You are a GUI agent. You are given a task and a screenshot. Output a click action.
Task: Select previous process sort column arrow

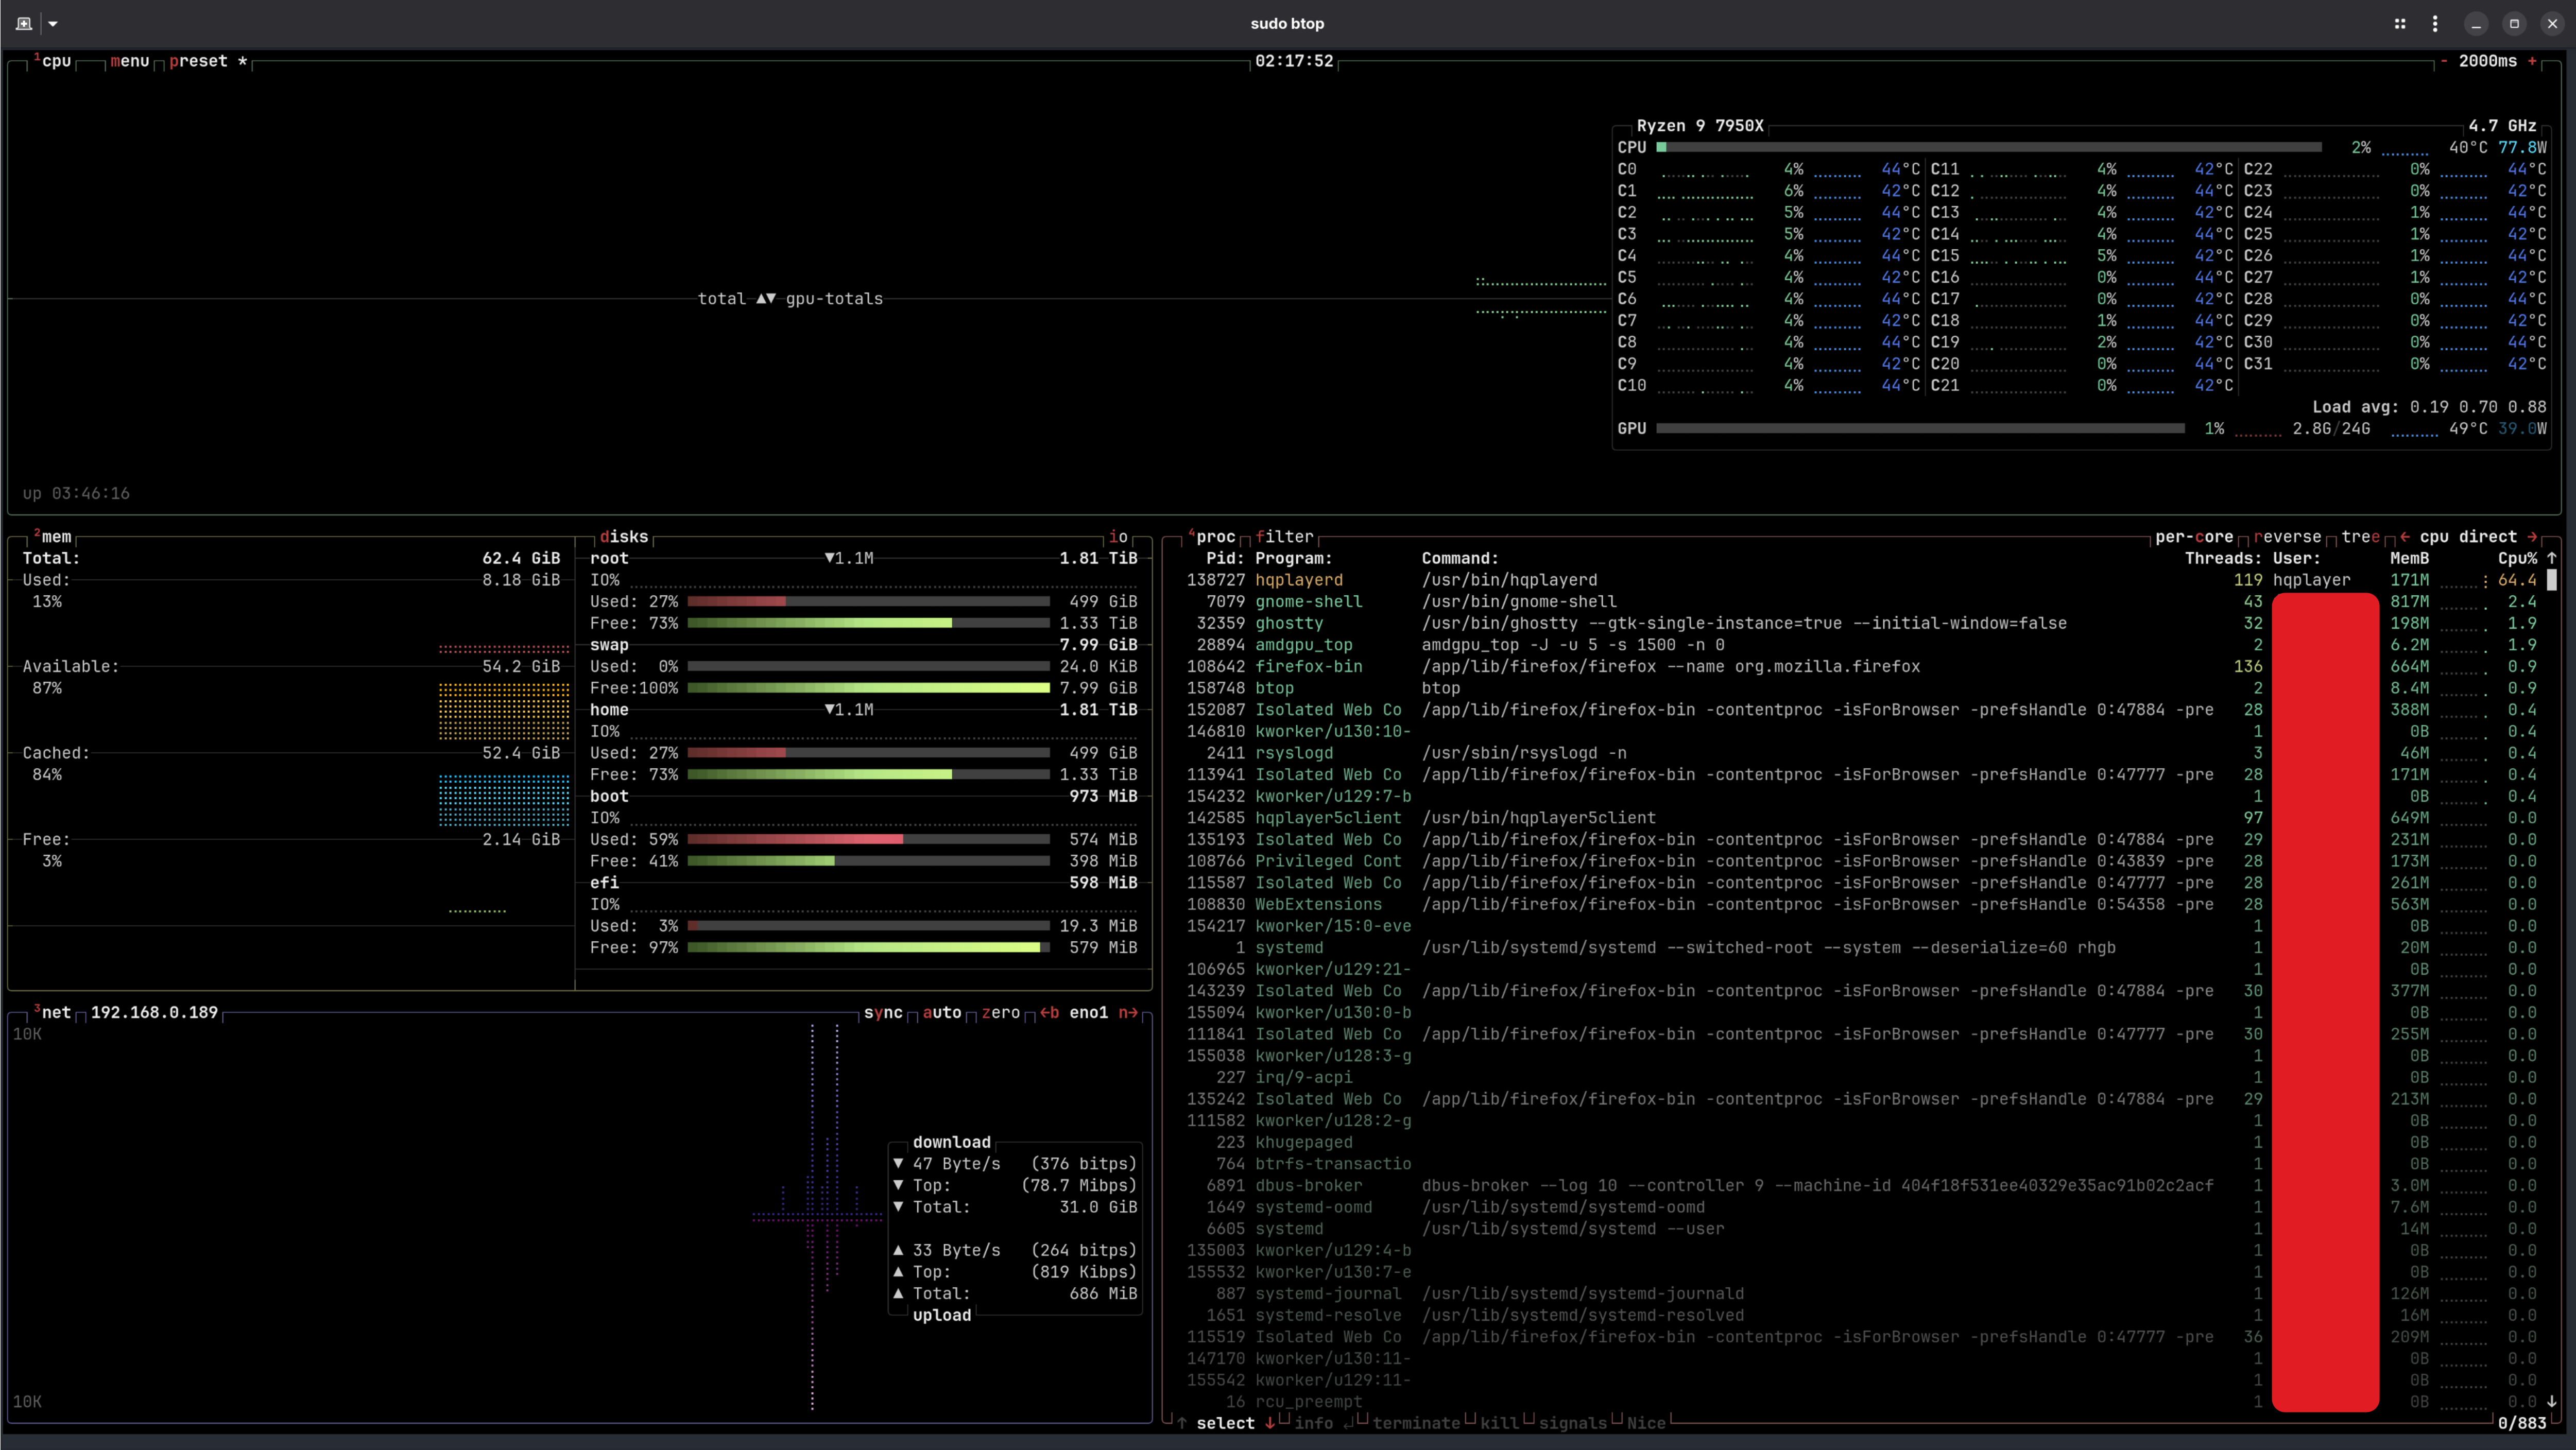coord(2405,537)
